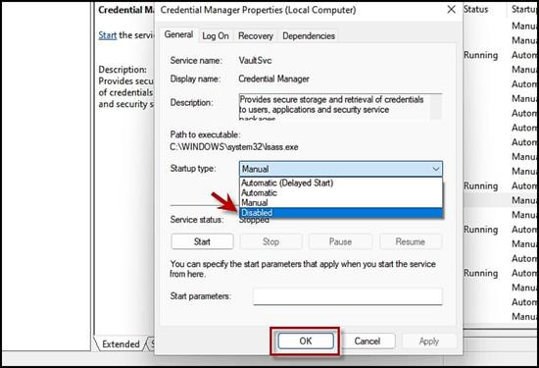The width and height of the screenshot is (539, 368).
Task: Click the greyed Stop button
Action: (x=270, y=241)
